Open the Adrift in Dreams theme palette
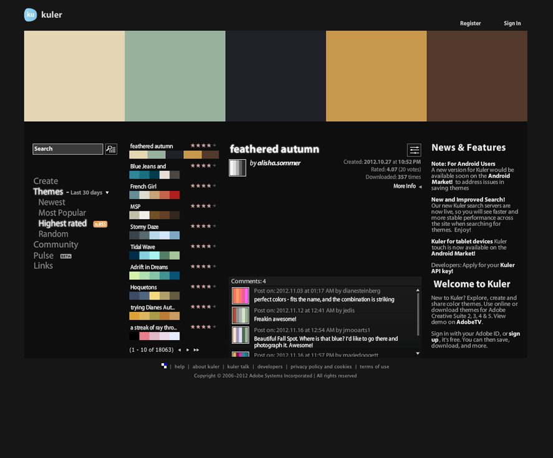Screen dimensions: 553x458 click(155, 276)
